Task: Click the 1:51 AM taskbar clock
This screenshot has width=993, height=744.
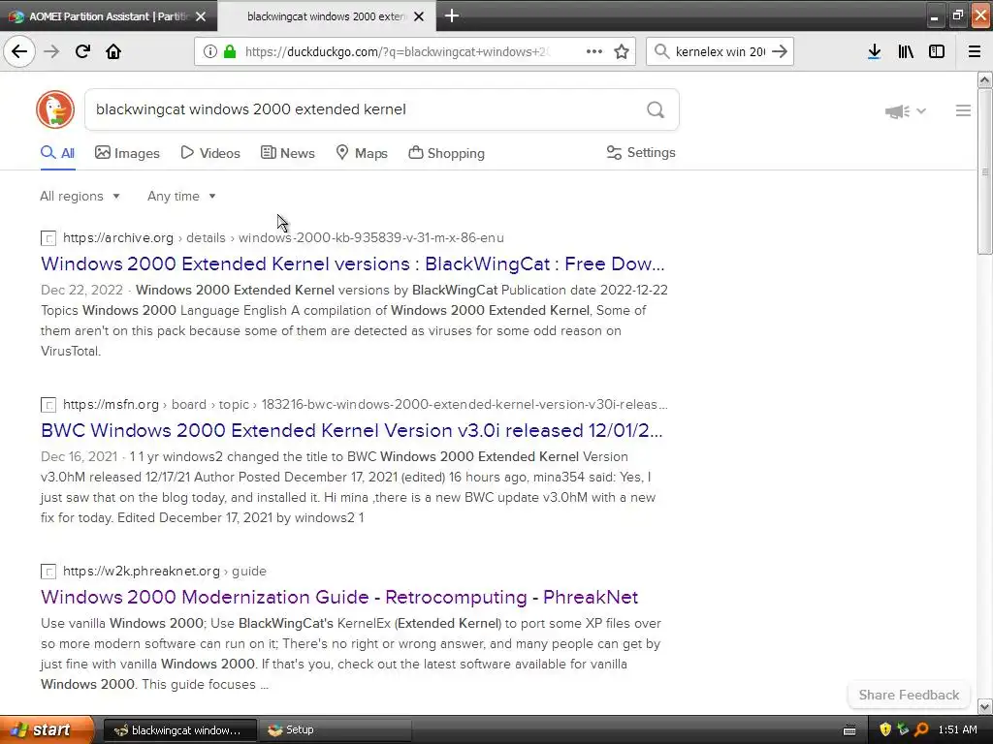Action: tap(957, 729)
